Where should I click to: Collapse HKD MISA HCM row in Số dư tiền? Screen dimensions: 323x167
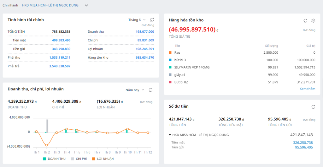point(170,135)
